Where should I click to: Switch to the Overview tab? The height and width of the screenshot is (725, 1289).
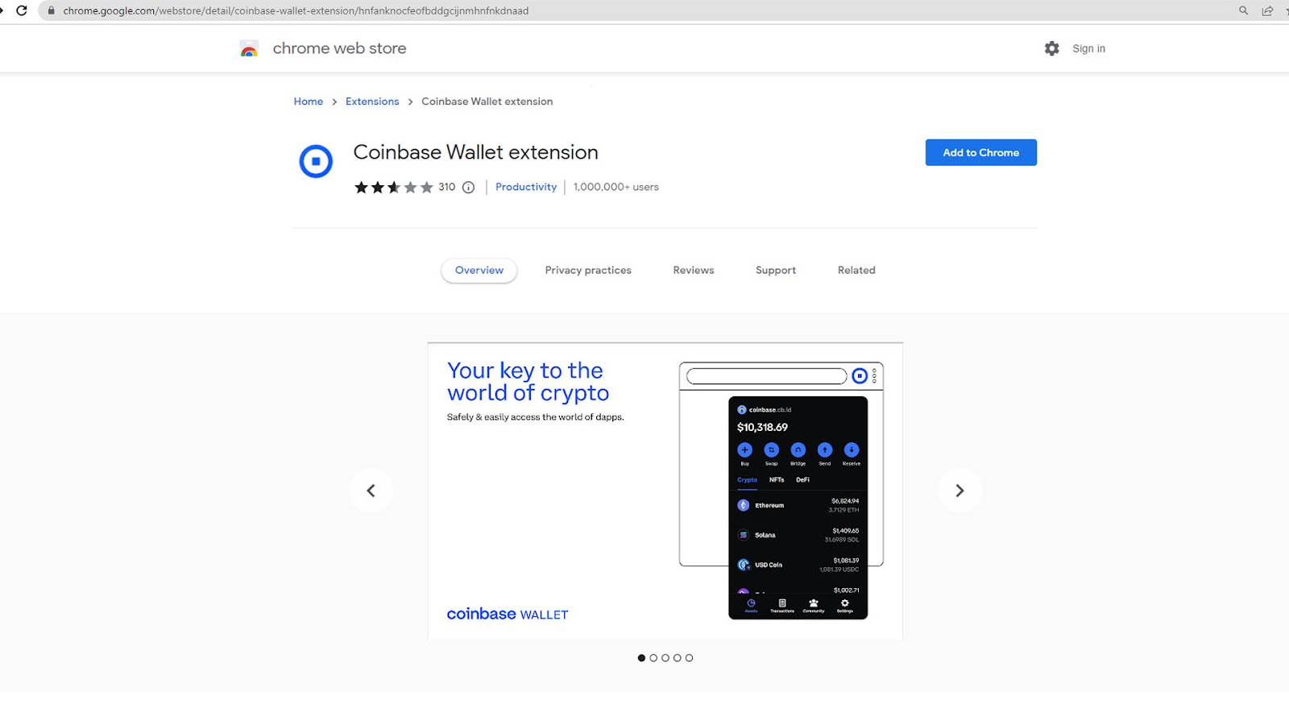click(479, 271)
